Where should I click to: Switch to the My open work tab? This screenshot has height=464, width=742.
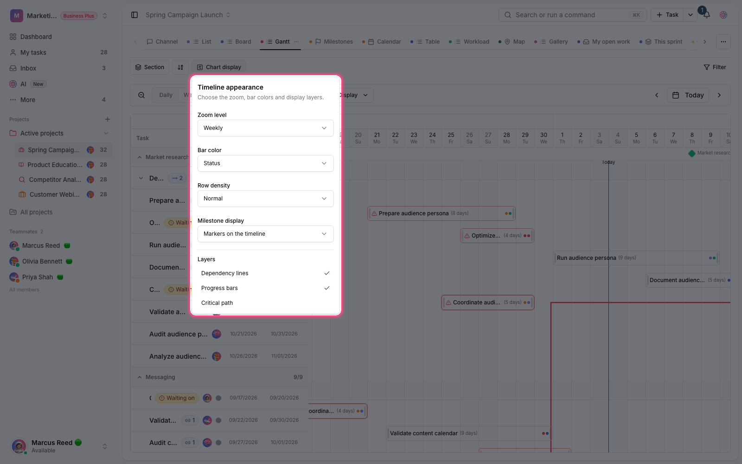(x=604, y=42)
